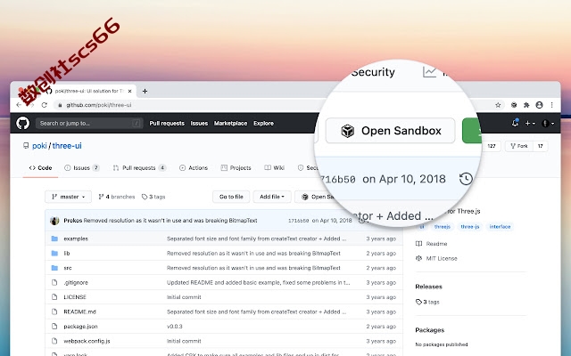
Task: Open Explore in top navigation
Action: pos(264,123)
